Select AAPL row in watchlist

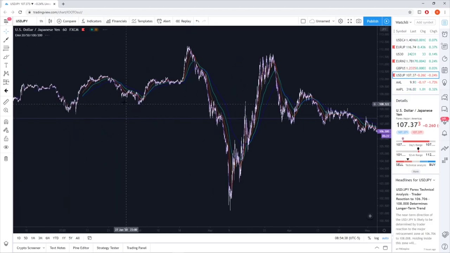pos(416,89)
